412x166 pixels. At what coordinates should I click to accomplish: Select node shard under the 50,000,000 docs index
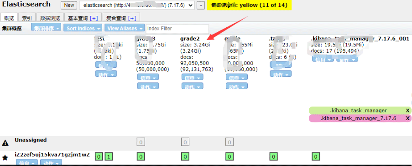click(x=141, y=157)
